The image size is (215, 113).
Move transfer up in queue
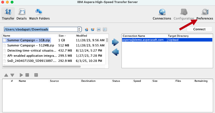click(6, 75)
